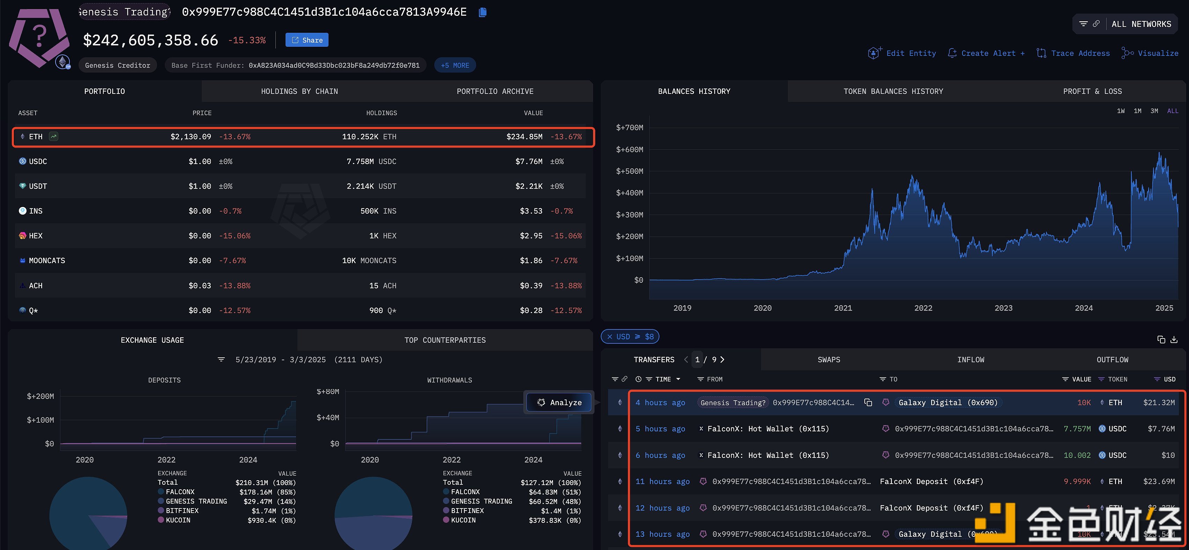Select the 3M chart time range

click(x=1154, y=111)
